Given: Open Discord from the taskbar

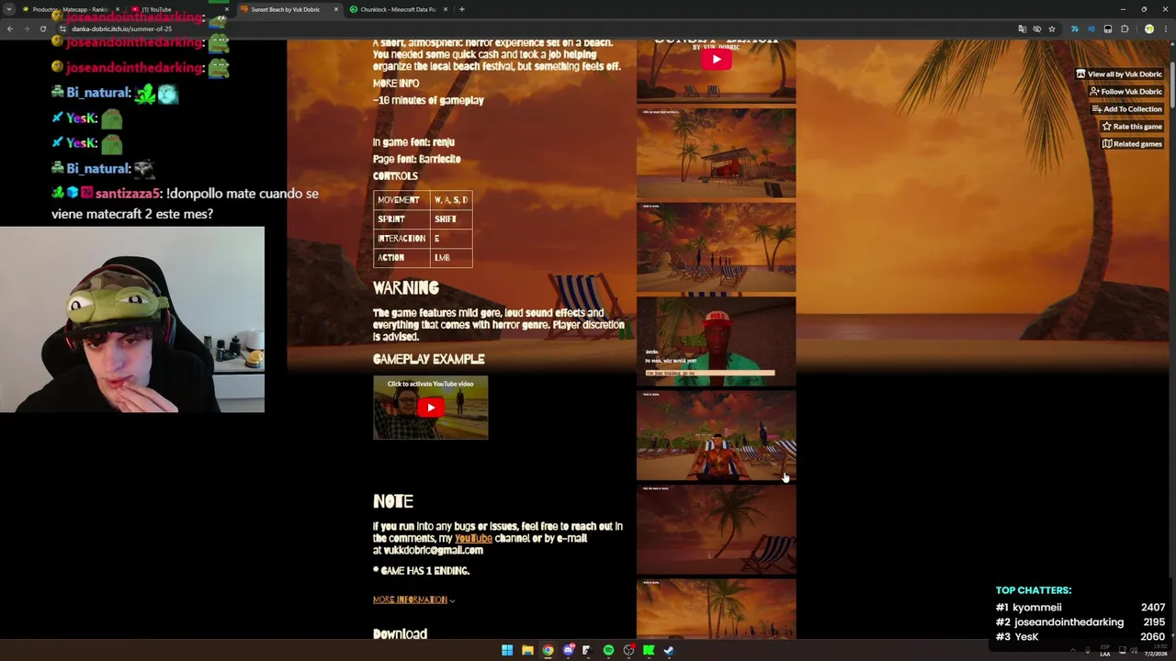Looking at the screenshot, I should tap(568, 650).
